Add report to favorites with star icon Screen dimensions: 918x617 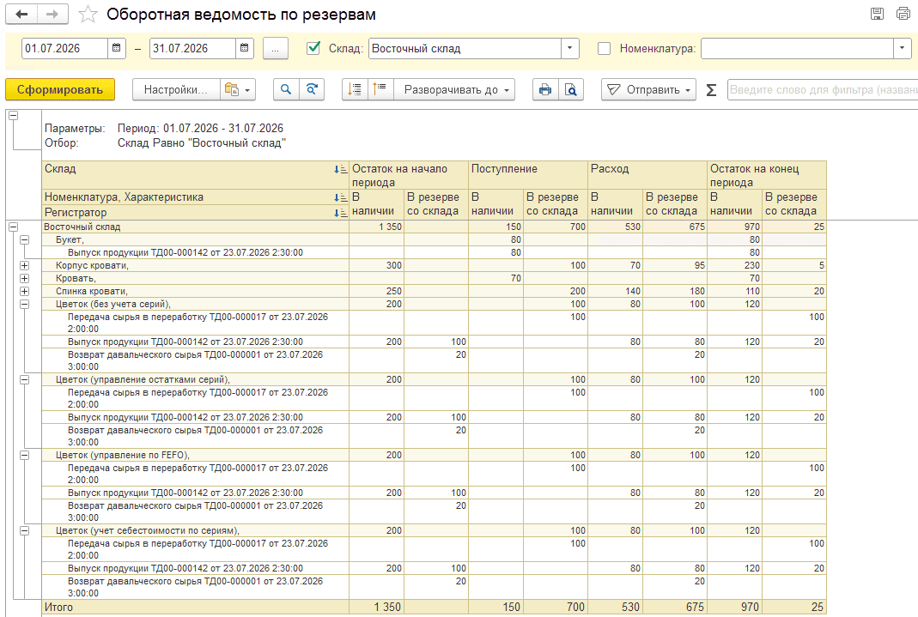coord(88,14)
